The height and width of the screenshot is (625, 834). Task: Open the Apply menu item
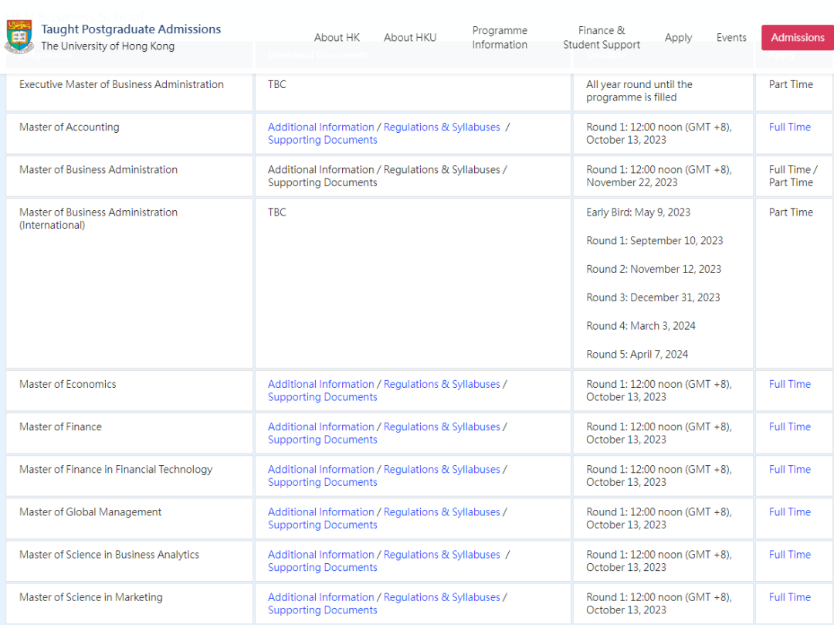pyautogui.click(x=678, y=38)
